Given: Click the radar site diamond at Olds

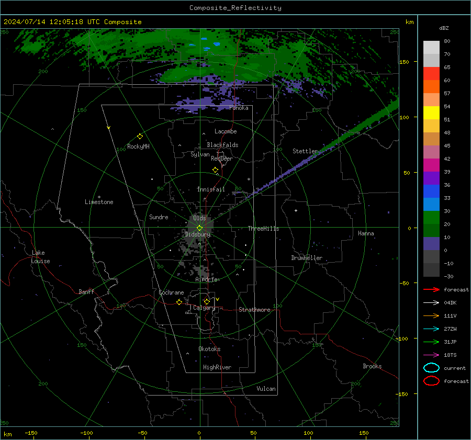Looking at the screenshot, I should [x=199, y=228].
